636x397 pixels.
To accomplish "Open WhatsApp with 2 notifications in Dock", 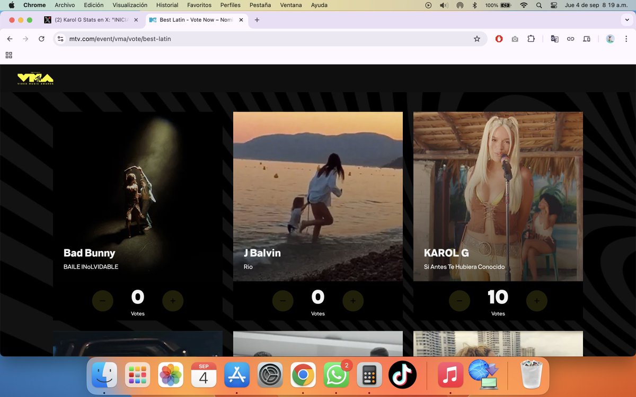I will (x=336, y=375).
